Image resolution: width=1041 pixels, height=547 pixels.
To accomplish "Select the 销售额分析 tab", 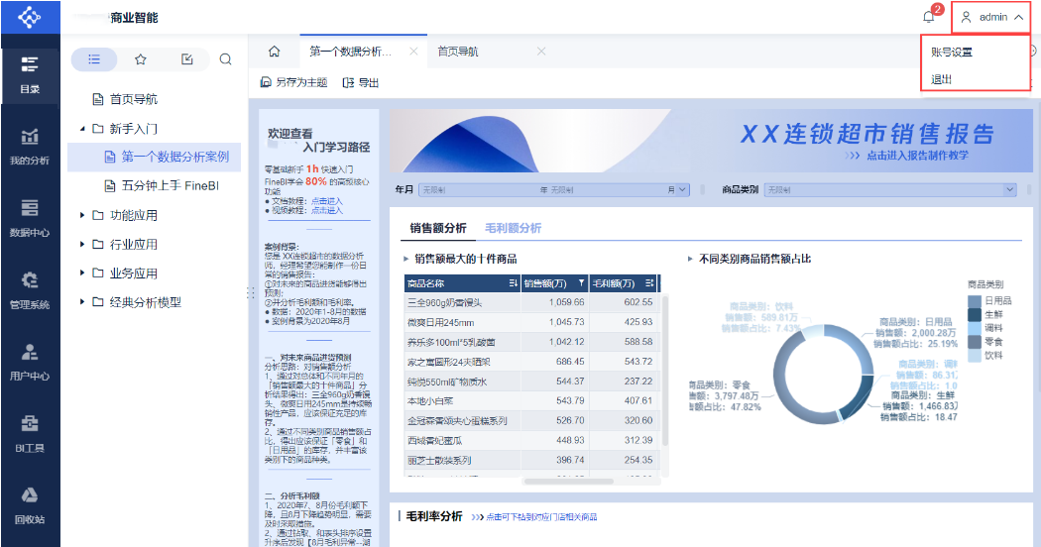I will pos(438,228).
